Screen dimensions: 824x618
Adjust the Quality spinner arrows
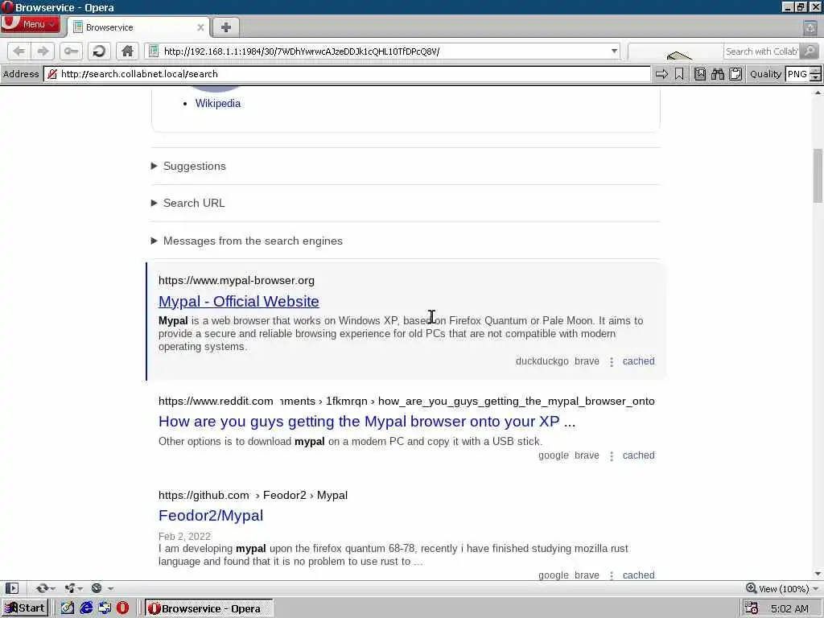click(x=816, y=74)
